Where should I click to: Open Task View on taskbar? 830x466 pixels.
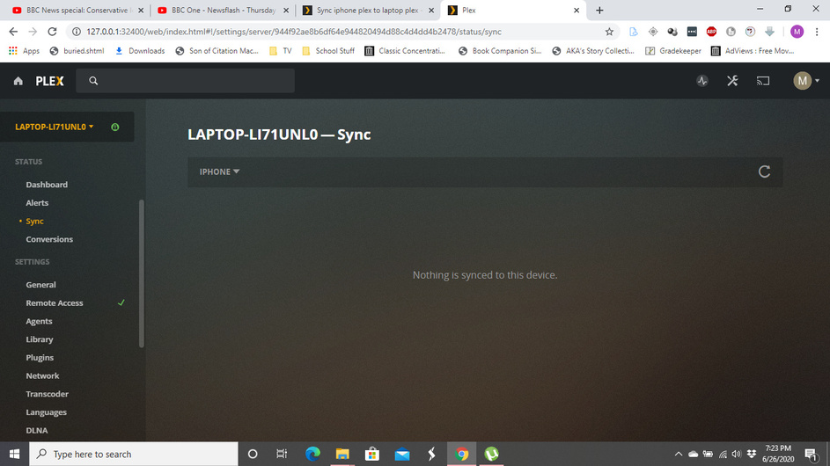tap(282, 454)
